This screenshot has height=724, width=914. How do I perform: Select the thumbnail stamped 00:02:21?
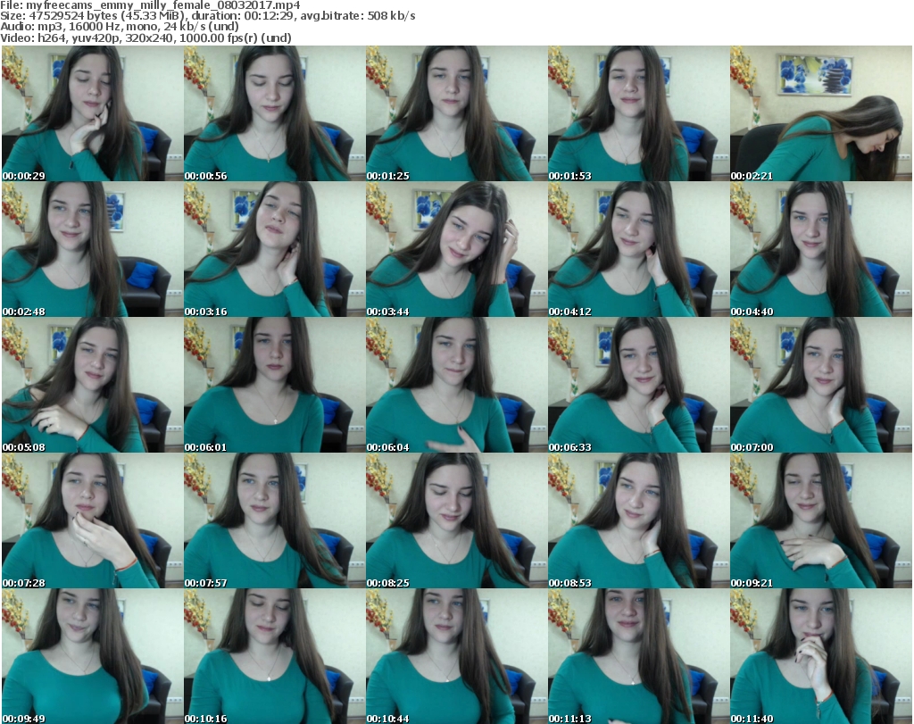point(821,113)
